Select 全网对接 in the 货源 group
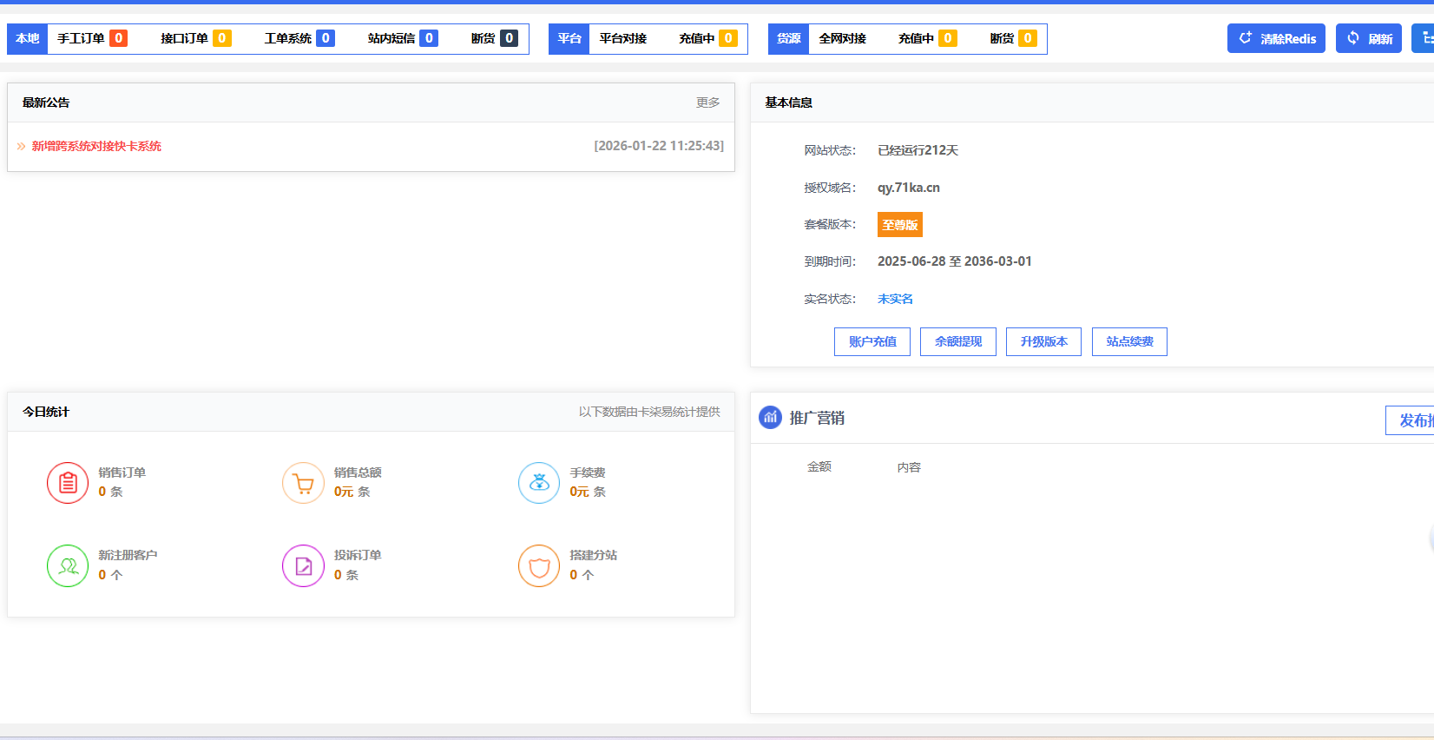Image resolution: width=1434 pixels, height=740 pixels. [842, 38]
